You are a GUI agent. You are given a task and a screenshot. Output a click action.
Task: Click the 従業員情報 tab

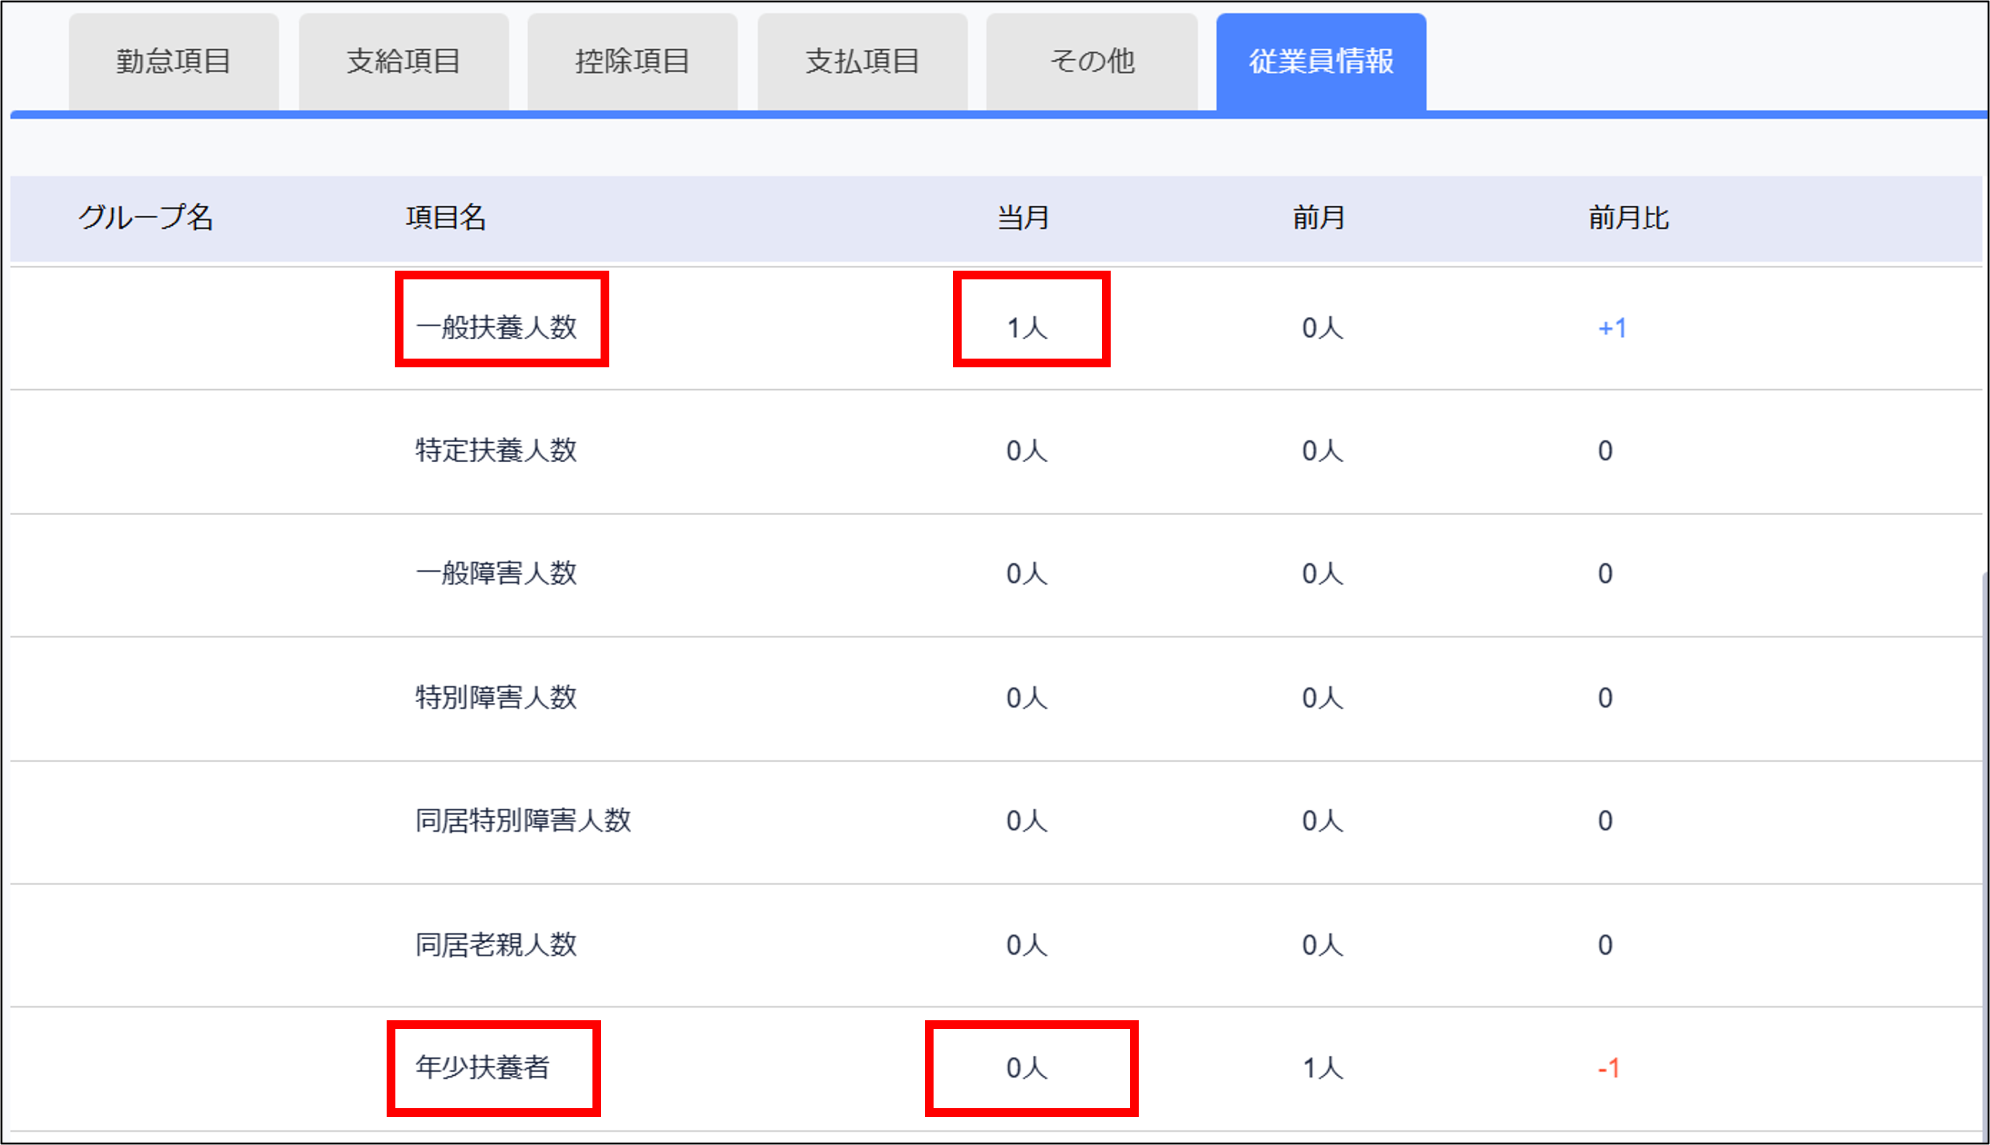(x=1321, y=61)
